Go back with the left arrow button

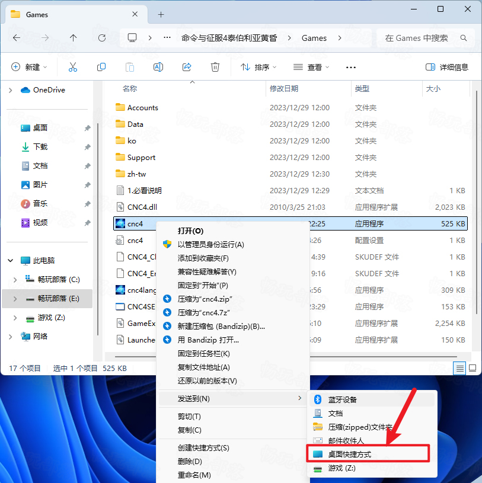[17, 38]
